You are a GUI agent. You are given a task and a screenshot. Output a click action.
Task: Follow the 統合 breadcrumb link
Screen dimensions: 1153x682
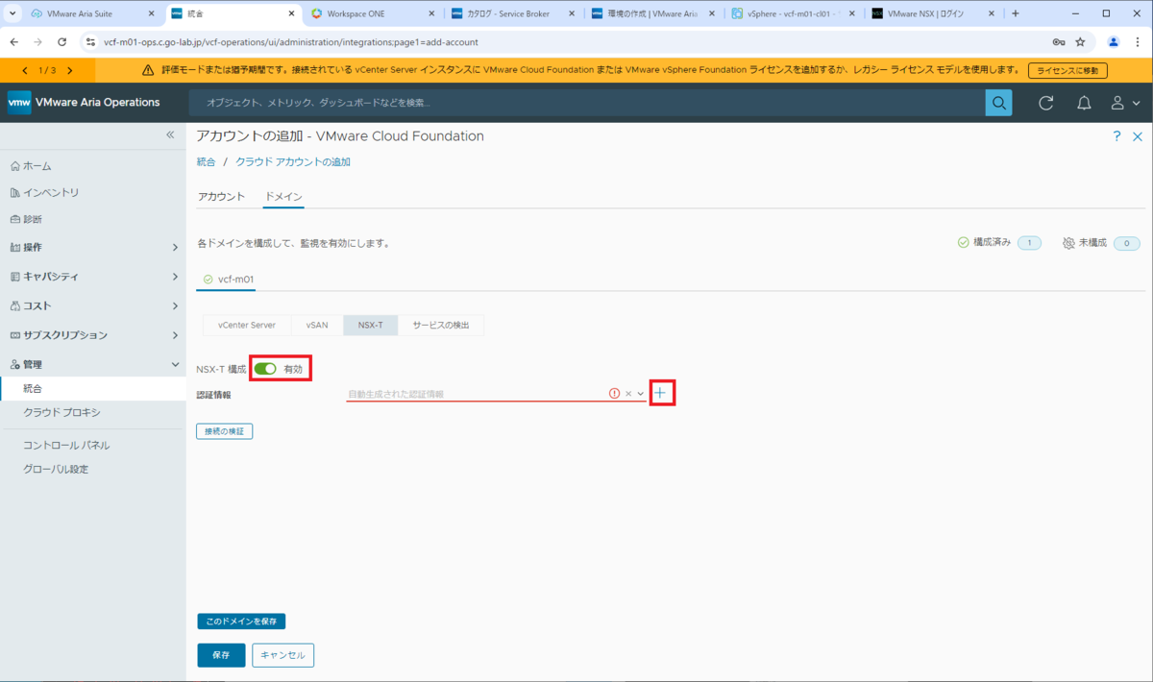(x=206, y=162)
